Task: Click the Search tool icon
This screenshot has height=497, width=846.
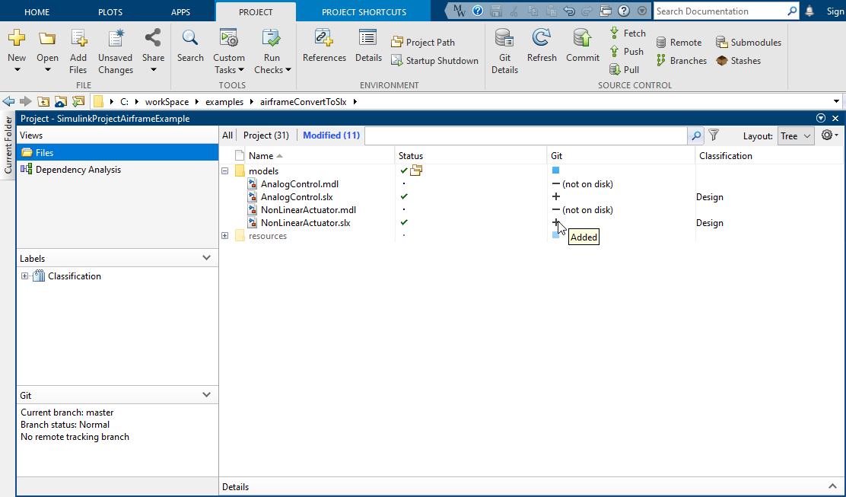Action: (x=190, y=38)
